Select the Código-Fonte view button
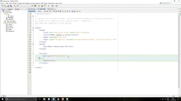The height and width of the screenshot is (101, 181). (32, 11)
